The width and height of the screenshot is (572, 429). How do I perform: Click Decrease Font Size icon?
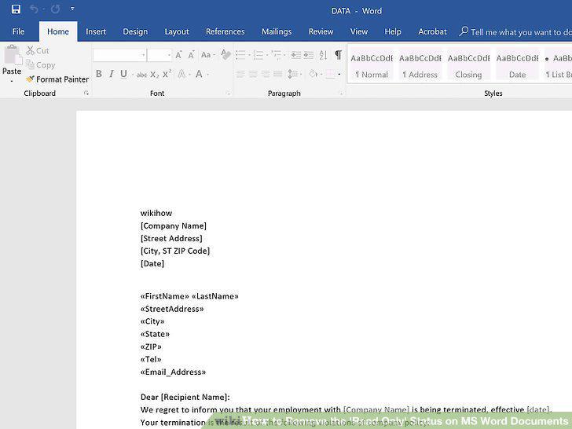[191, 55]
